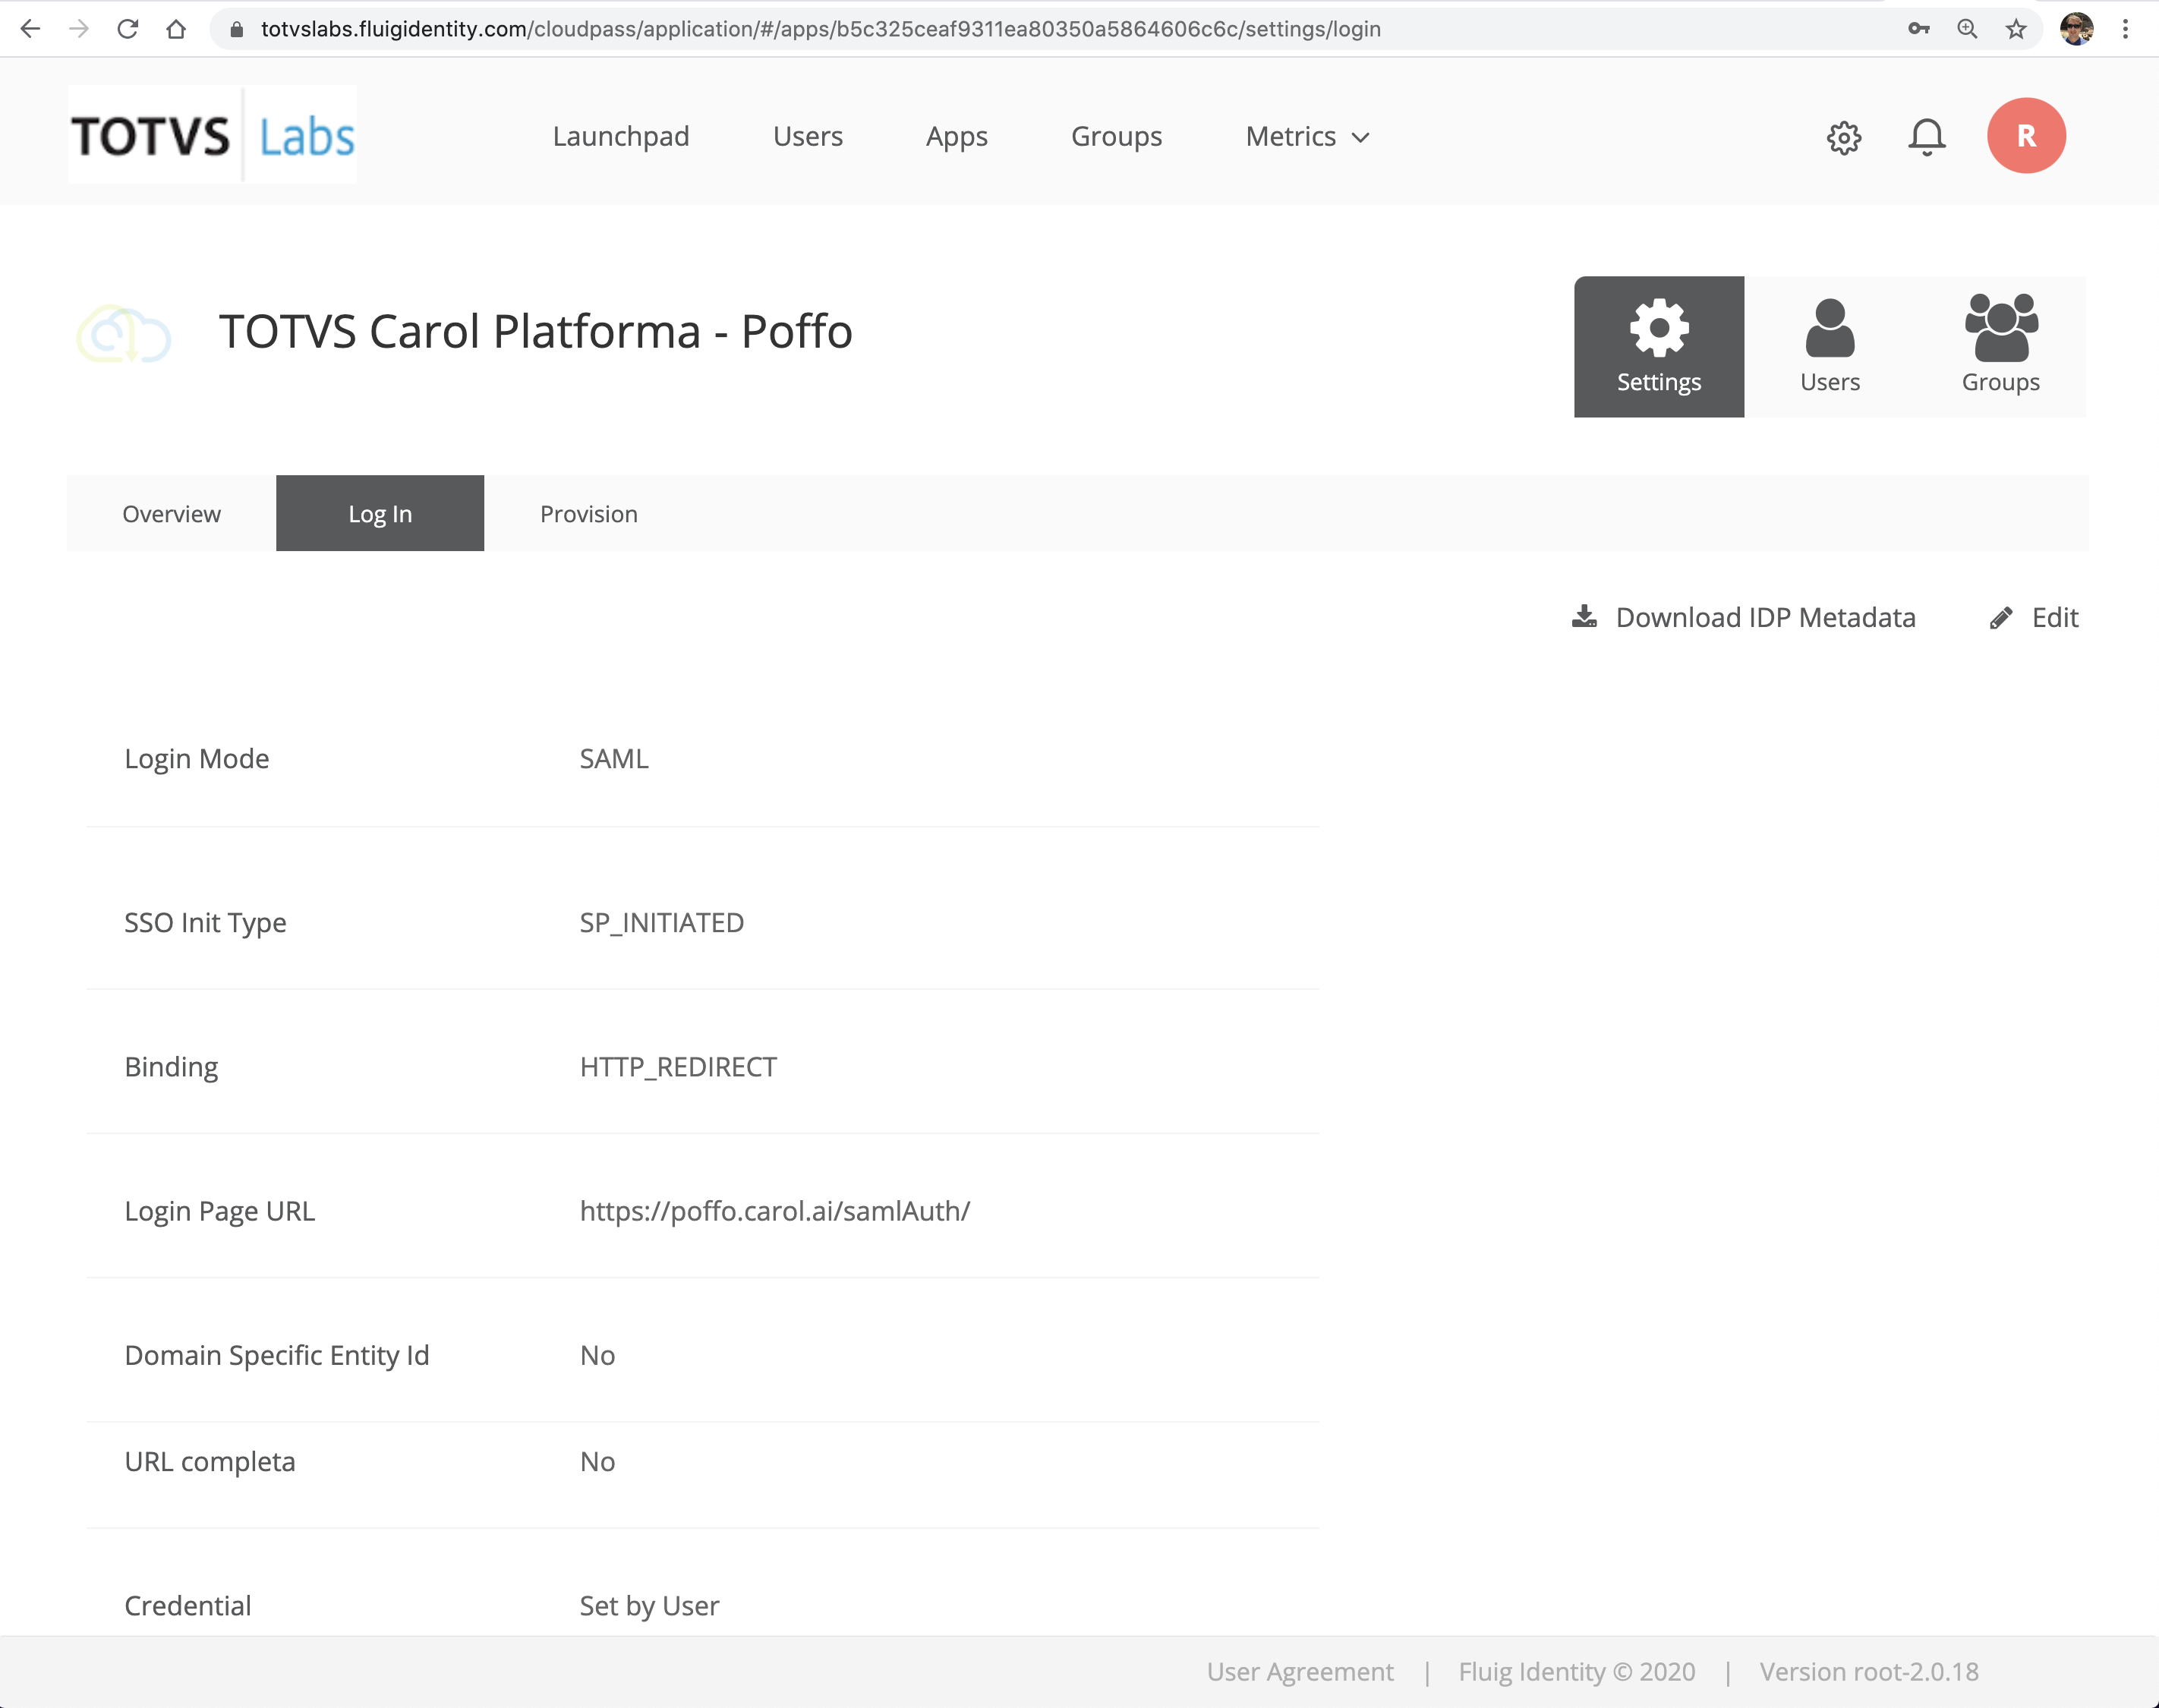Click the download icon before IDP Metadata
Screen dimensions: 2159x1708
point(1584,616)
